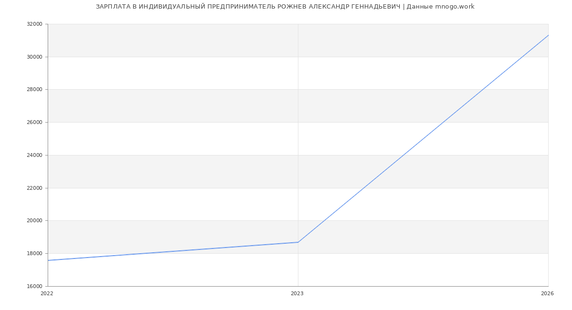The image size is (572, 310).
Task: Click the 32000 label on the y-axis
Action: [34, 24]
